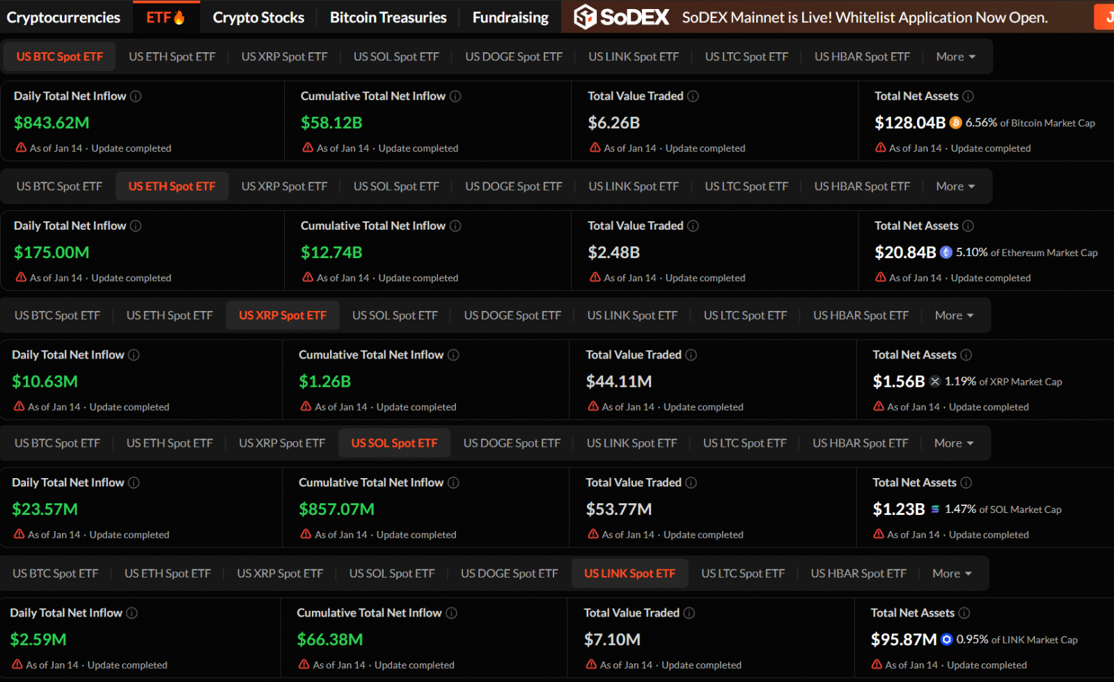The height and width of the screenshot is (682, 1114).
Task: Click the Bitcoin coin icon in Total Net Assets
Action: point(956,123)
